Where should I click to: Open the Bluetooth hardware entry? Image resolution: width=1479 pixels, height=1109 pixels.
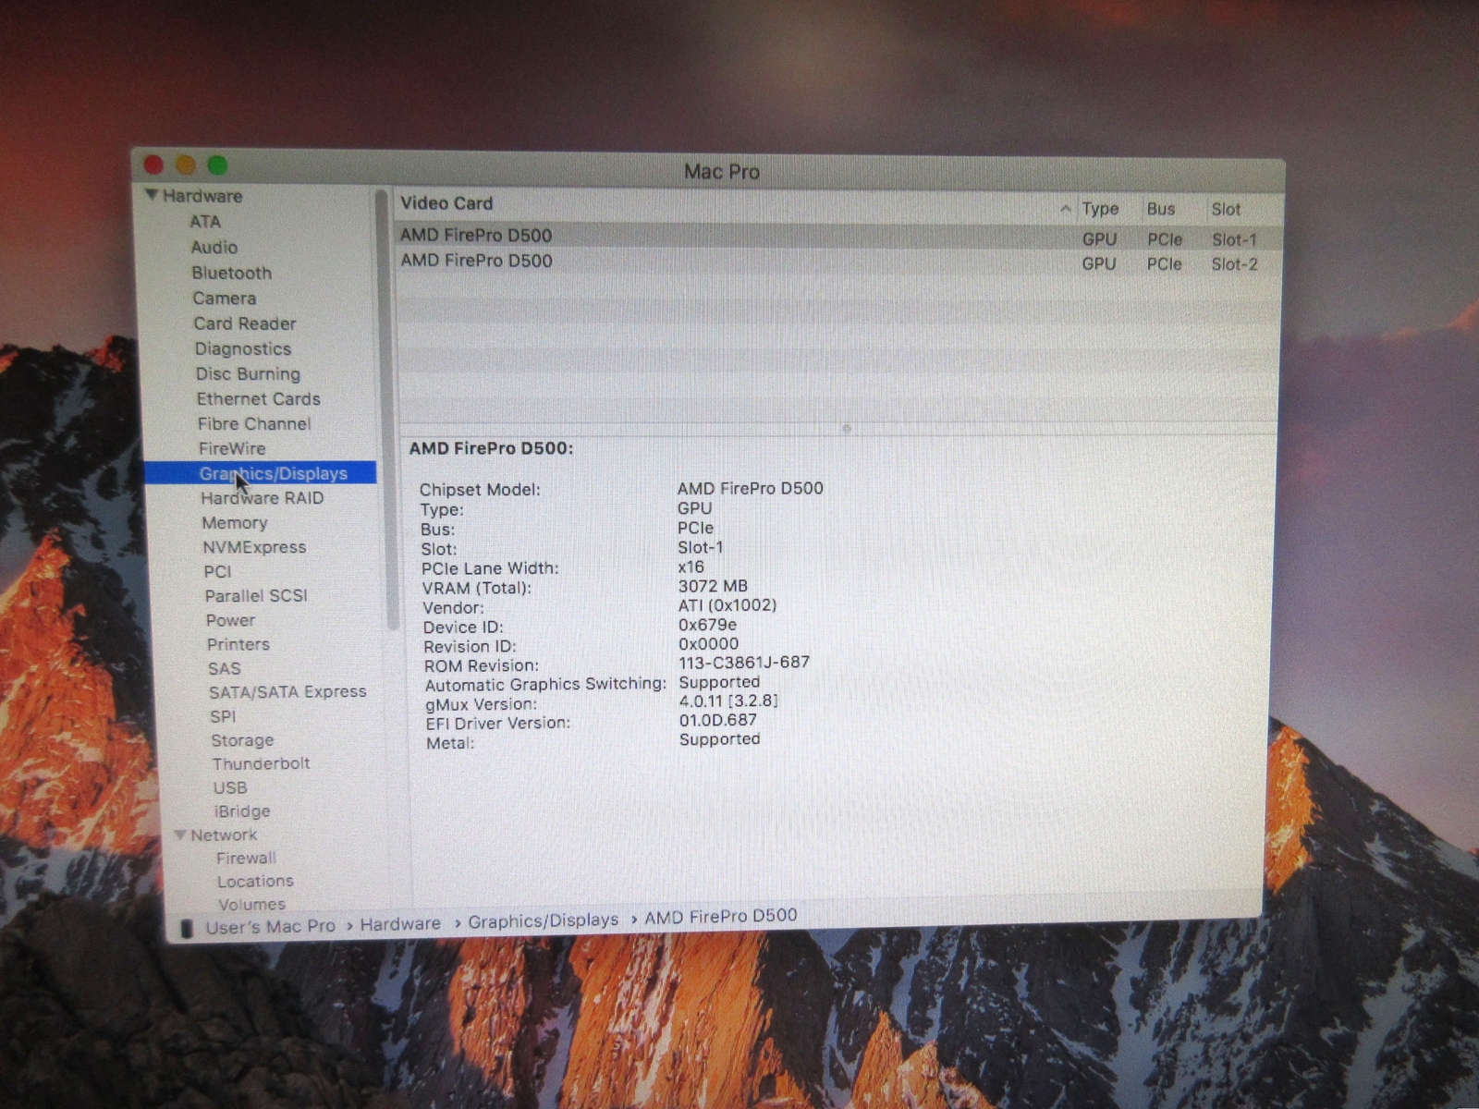[231, 273]
